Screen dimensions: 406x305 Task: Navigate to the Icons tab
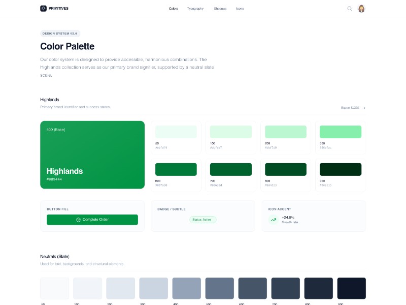pyautogui.click(x=240, y=9)
